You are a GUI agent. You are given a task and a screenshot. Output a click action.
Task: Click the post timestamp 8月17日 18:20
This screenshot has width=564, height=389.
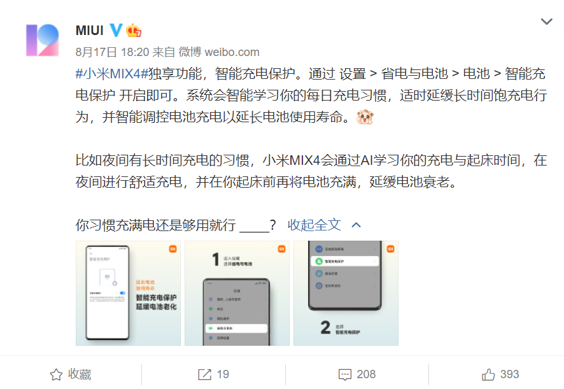click(112, 52)
